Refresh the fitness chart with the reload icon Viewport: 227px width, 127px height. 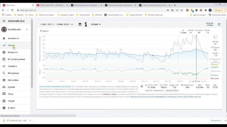tap(219, 24)
